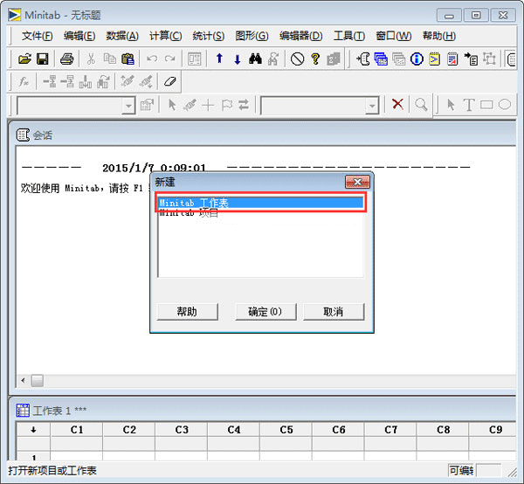Click the session window scroll left arrow
This screenshot has height=484, width=524.
click(23, 380)
